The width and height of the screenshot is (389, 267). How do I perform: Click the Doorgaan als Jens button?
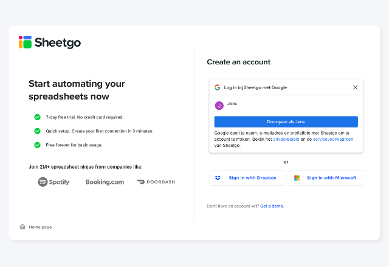pyautogui.click(x=286, y=121)
